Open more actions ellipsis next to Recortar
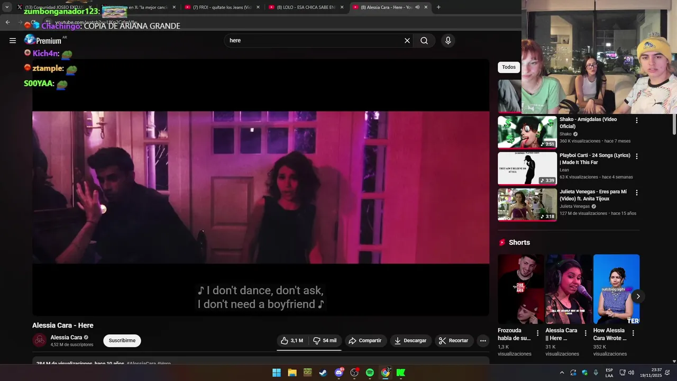The width and height of the screenshot is (677, 381). pyautogui.click(x=483, y=341)
